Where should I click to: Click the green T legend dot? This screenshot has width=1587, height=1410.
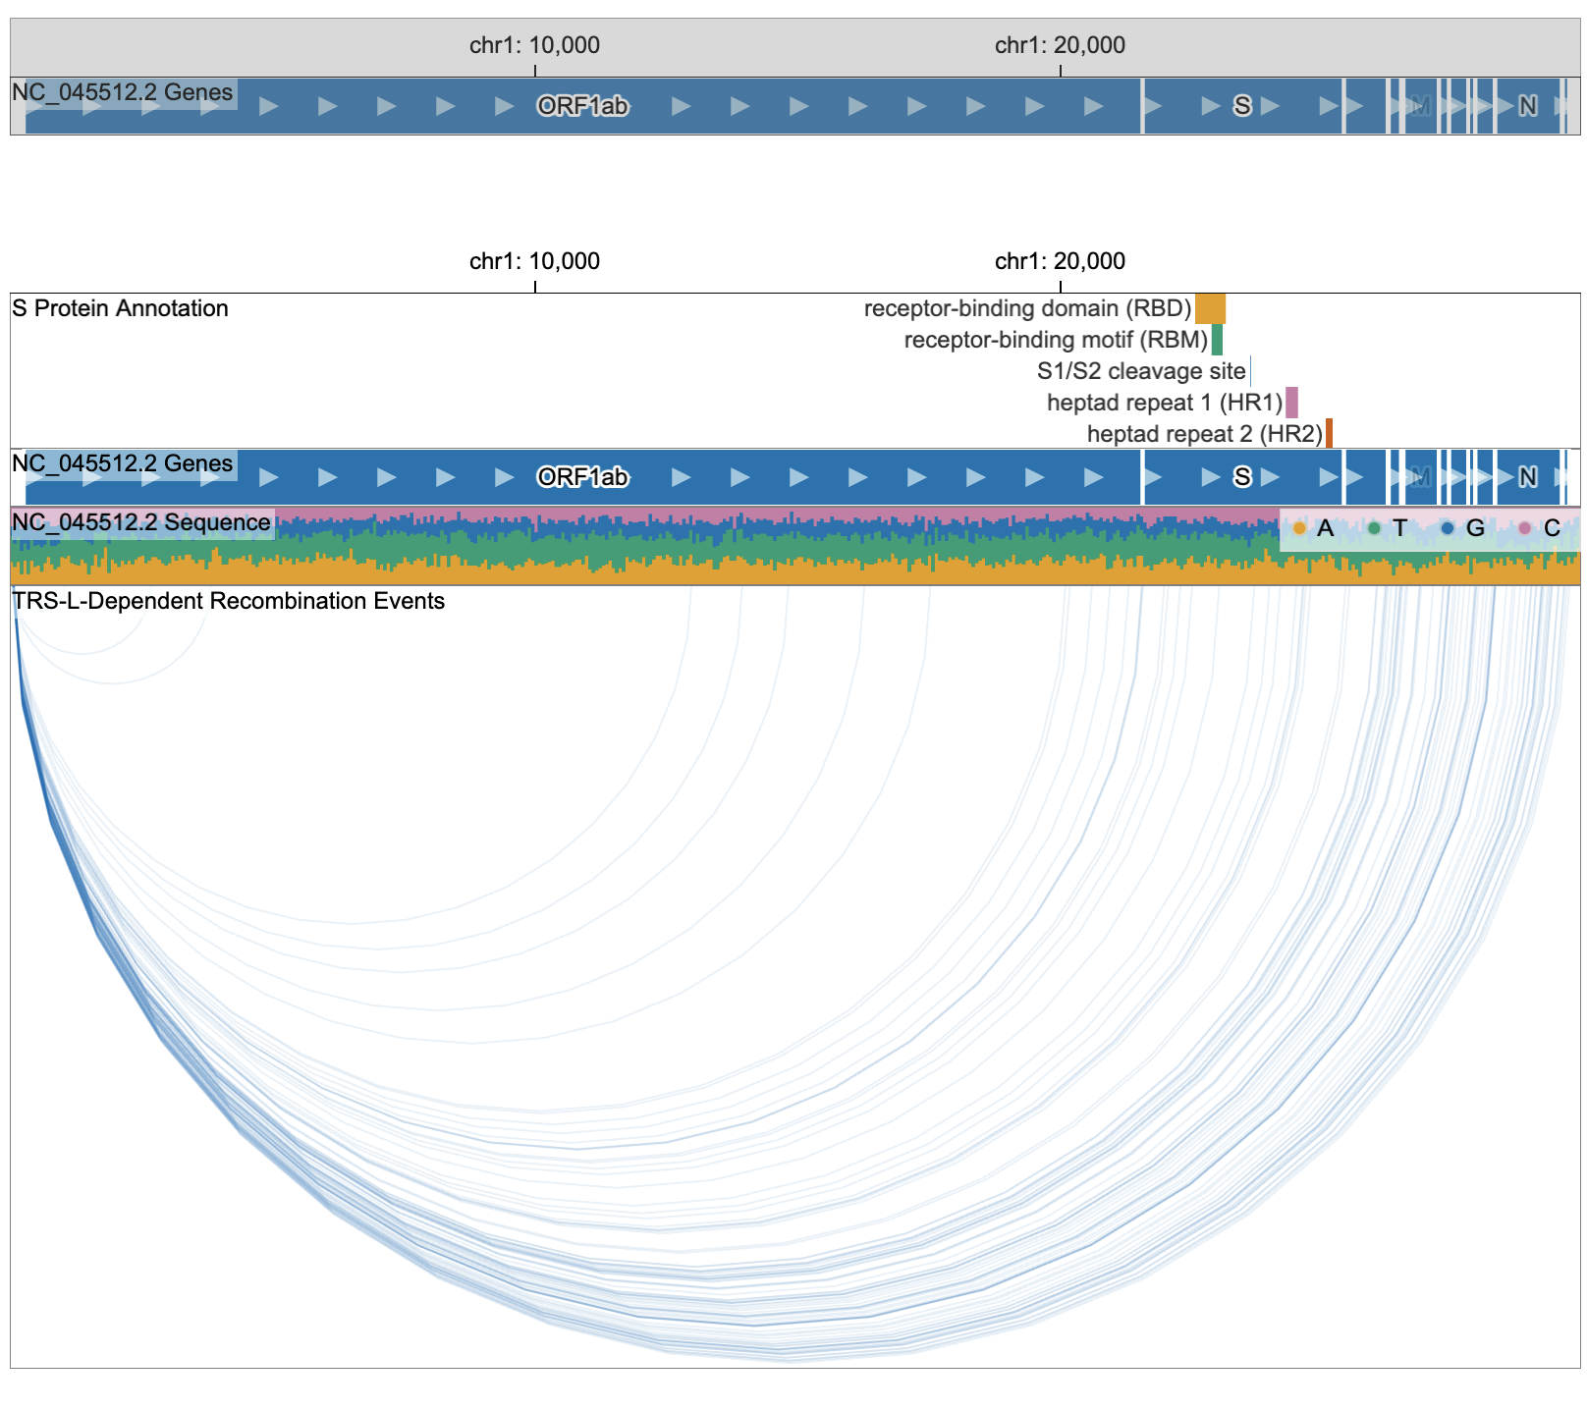(1374, 528)
